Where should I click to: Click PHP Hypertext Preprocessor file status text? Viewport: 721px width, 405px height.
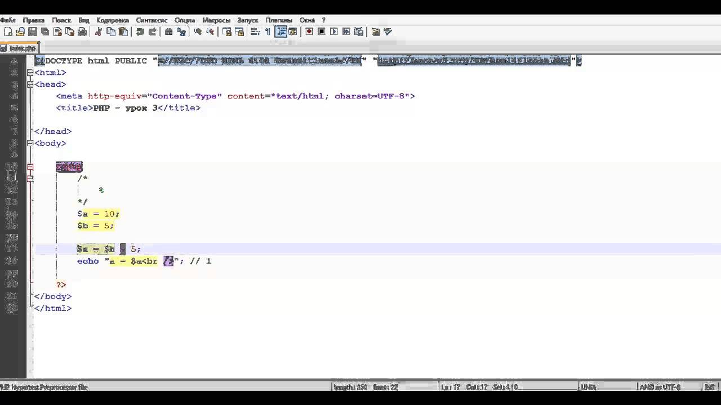pos(44,387)
